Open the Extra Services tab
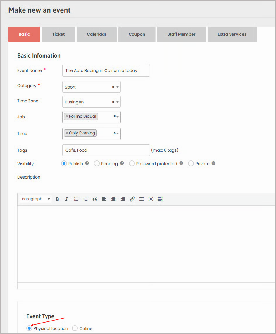 click(x=232, y=34)
